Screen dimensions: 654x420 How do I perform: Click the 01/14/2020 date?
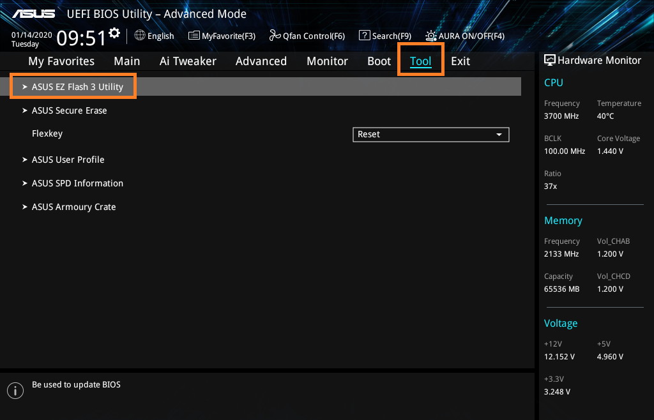tap(32, 35)
